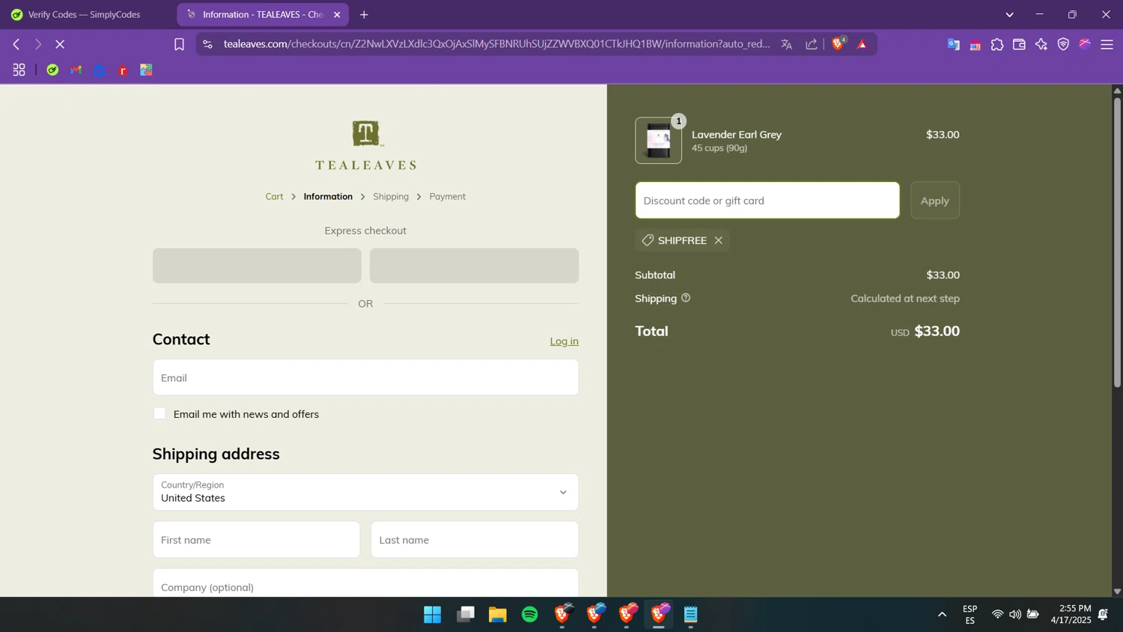
Task: Click the Payment breadcrumb step
Action: pos(448,196)
